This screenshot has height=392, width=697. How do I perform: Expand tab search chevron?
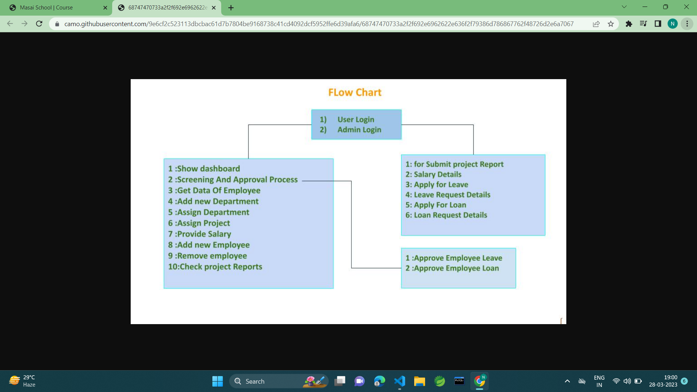tap(624, 7)
